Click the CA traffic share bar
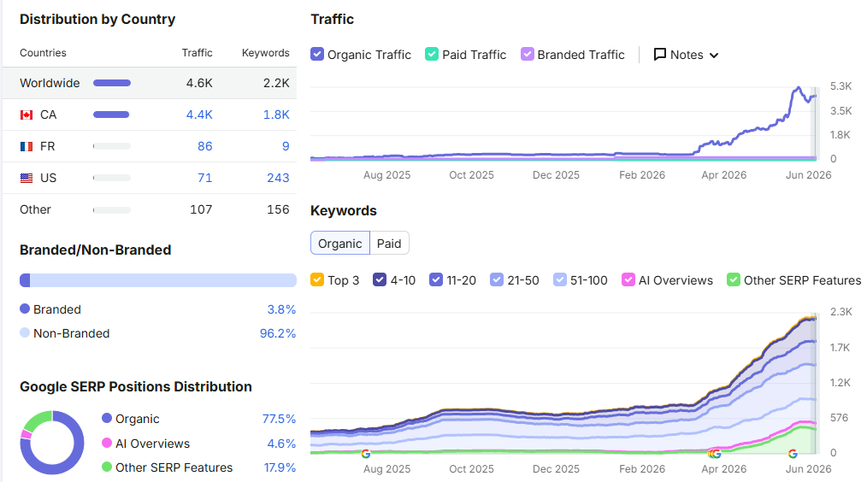867x482 pixels. coord(111,115)
